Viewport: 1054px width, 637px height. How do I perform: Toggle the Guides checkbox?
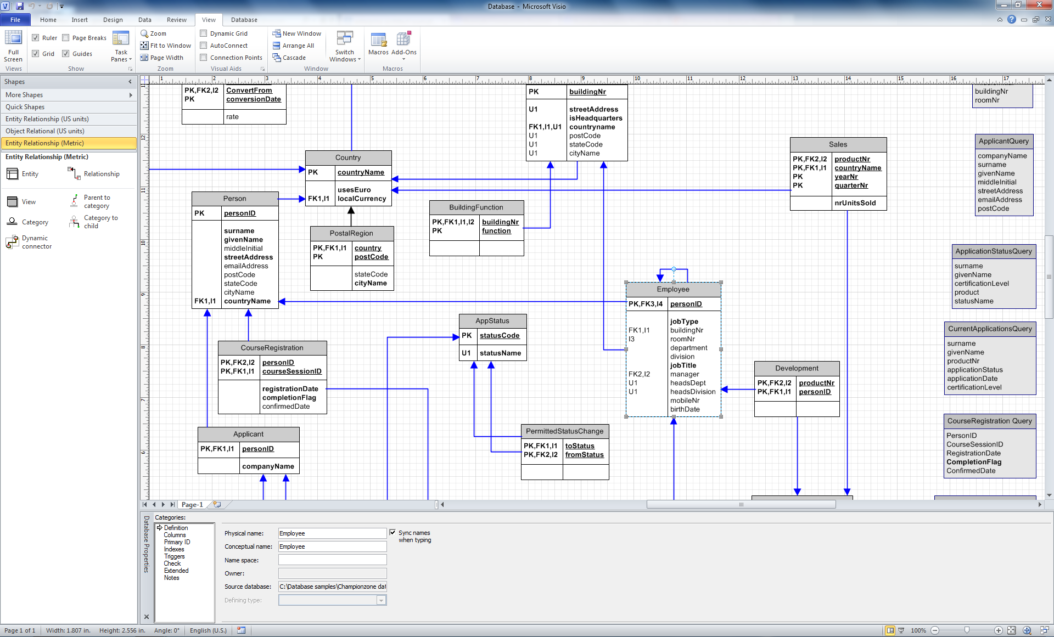click(x=66, y=54)
